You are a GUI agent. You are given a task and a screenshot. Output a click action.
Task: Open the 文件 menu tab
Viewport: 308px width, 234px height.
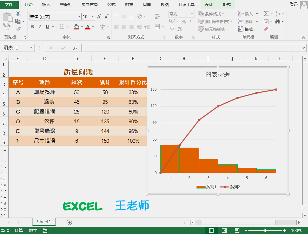[9, 4]
